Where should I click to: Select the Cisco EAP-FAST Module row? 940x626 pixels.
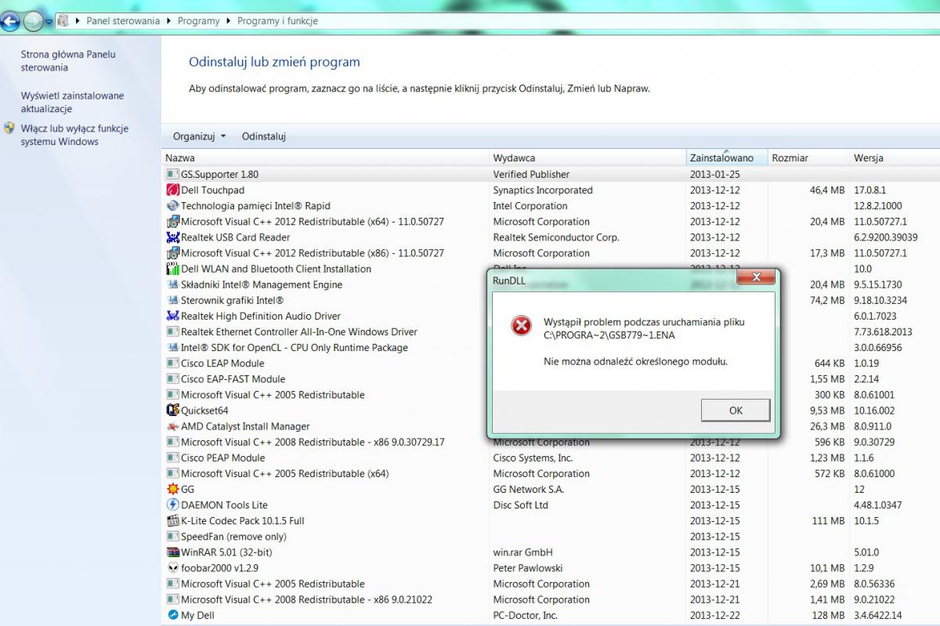coord(551,378)
